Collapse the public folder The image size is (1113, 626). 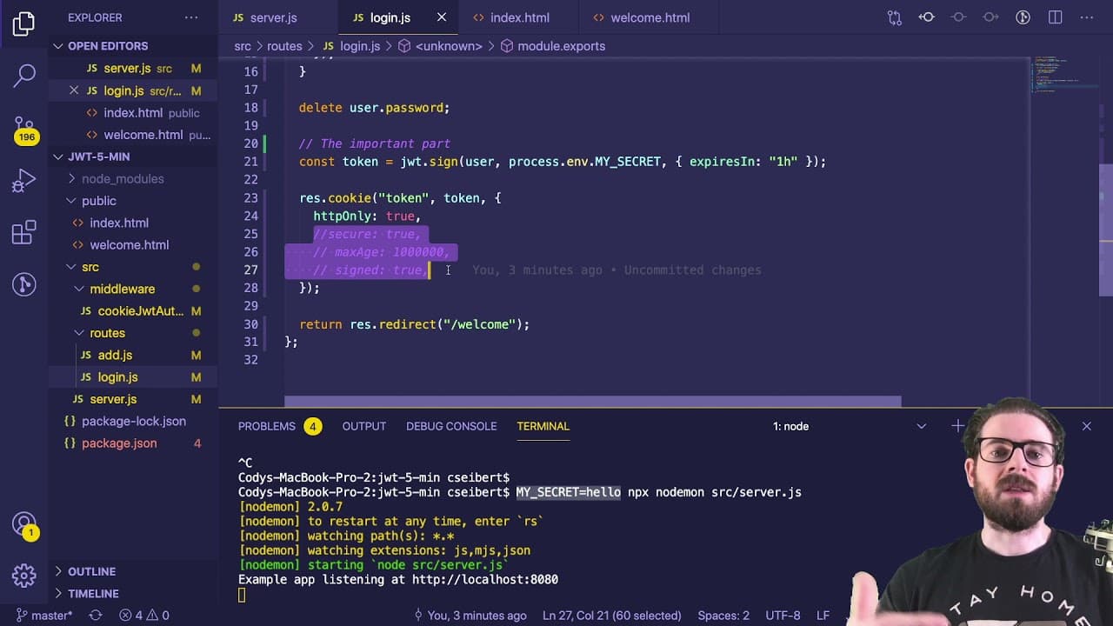point(99,201)
